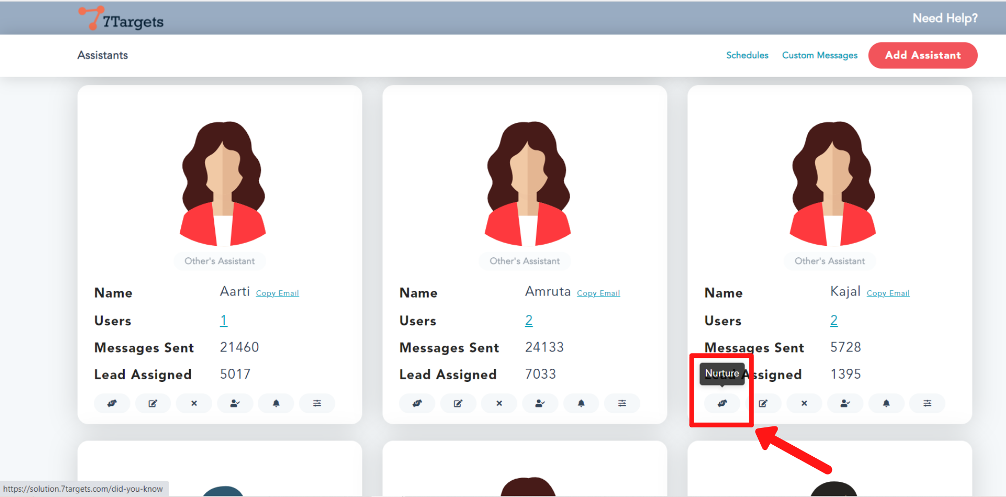The width and height of the screenshot is (1006, 497).
Task: Click the user-check icon on Amruta's card
Action: [540, 403]
